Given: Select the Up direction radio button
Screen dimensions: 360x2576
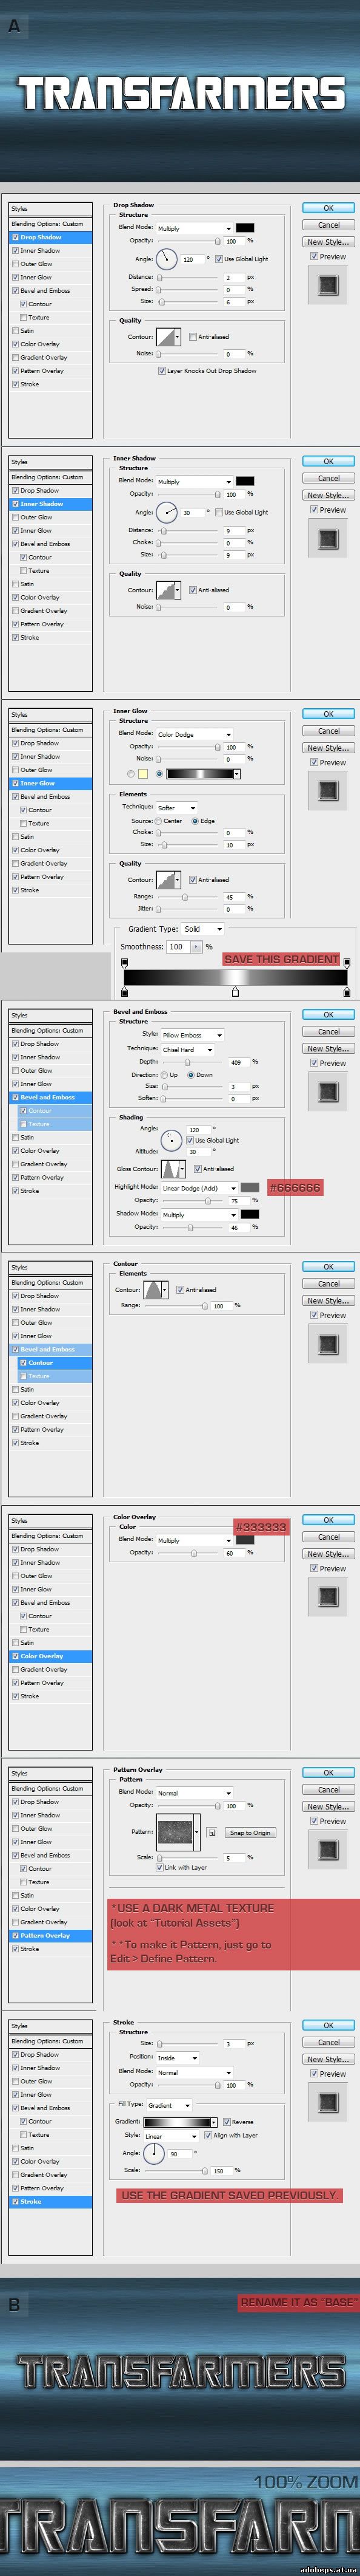Looking at the screenshot, I should coord(164,1075).
